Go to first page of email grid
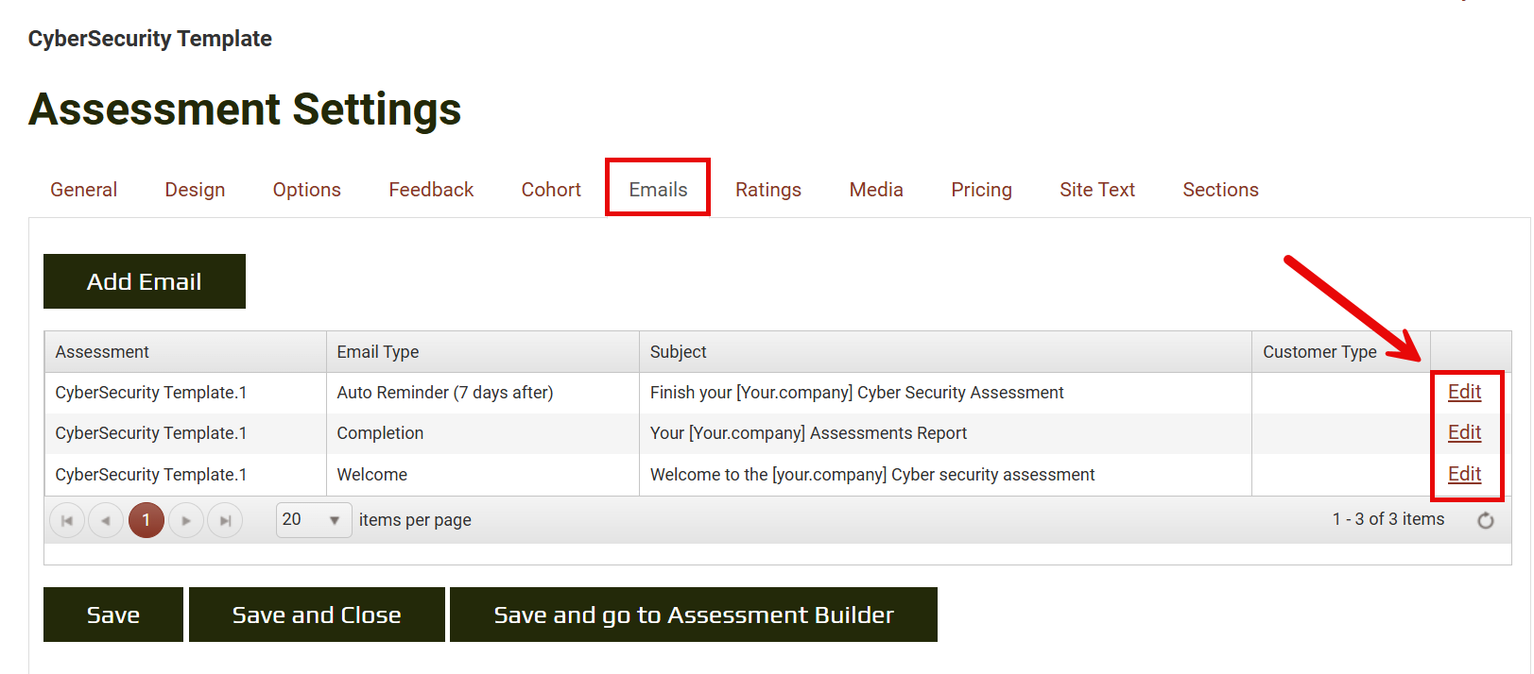This screenshot has height=674, width=1534. 67,520
